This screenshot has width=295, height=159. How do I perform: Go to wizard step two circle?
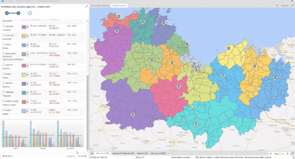tap(18, 13)
